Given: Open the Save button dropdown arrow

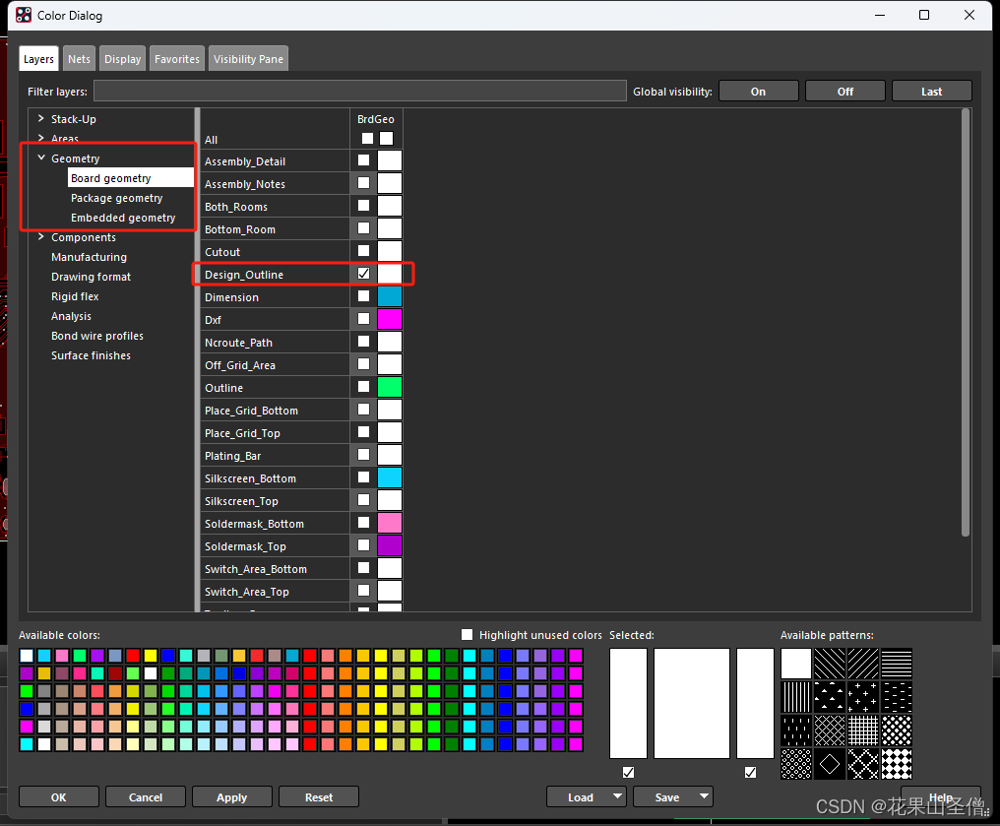Looking at the screenshot, I should 704,796.
